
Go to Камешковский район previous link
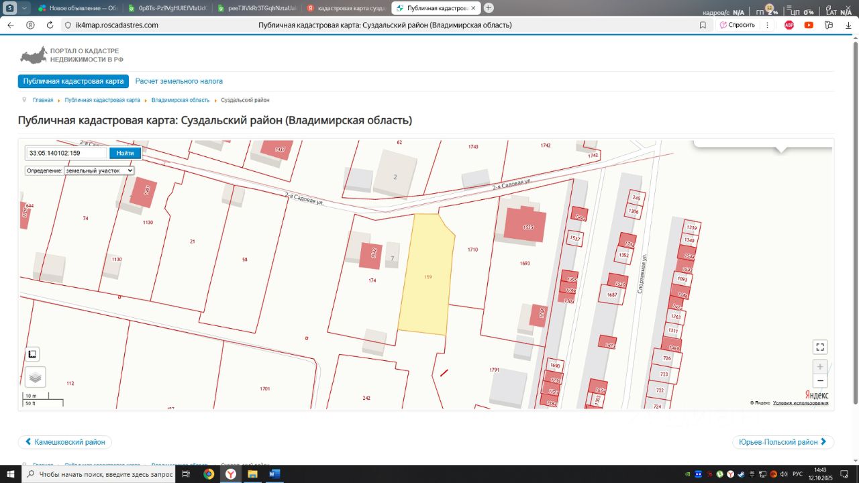65,442
